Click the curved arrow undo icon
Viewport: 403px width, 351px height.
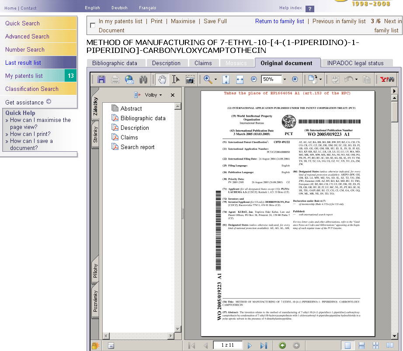point(349,79)
